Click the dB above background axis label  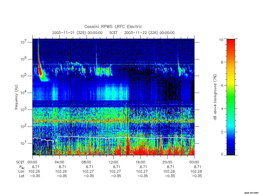click(215, 97)
